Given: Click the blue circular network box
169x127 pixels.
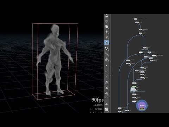Looking at the screenshot, I should (142, 105).
